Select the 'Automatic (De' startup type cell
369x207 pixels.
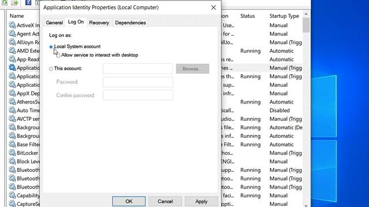click(286, 128)
